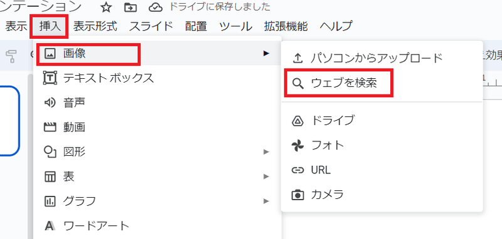502x239 pixels.
Task: Click the video clapper icon
Action: pos(50,127)
